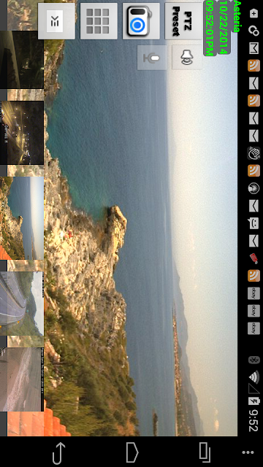
Task: Select the coastal cliff camera thumbnail
Action: (22, 217)
